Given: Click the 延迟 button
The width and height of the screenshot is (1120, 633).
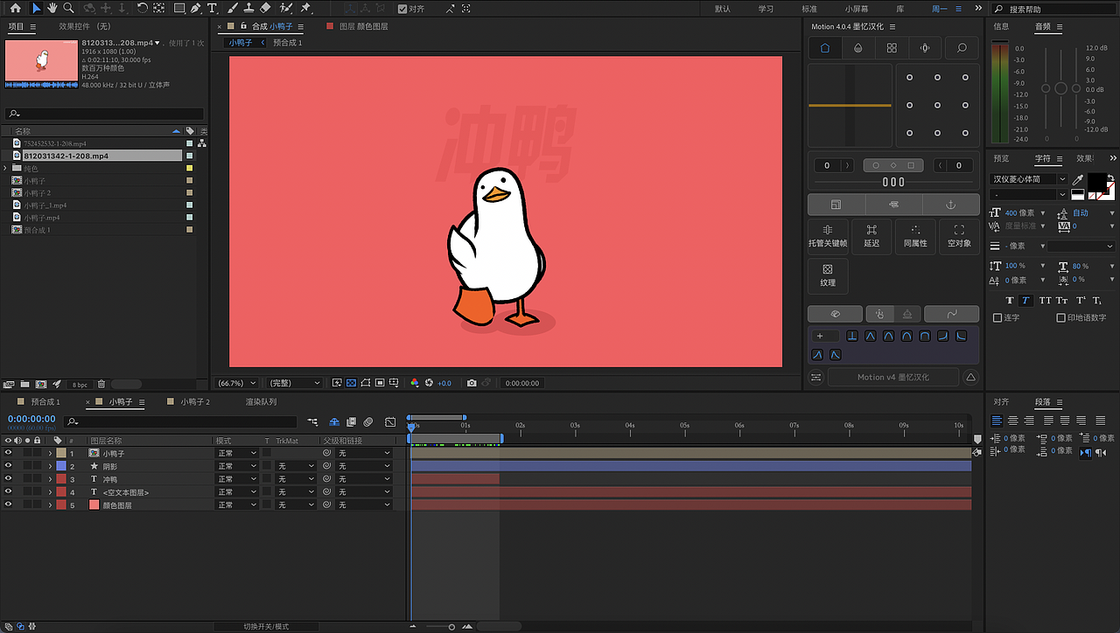Looking at the screenshot, I should pos(871,236).
